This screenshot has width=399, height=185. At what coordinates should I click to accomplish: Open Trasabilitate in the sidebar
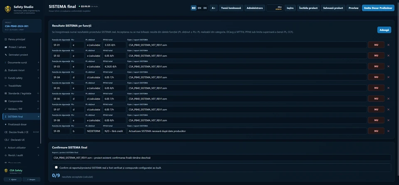point(21,85)
